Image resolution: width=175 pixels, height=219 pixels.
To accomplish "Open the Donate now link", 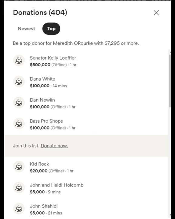I will coord(54,146).
